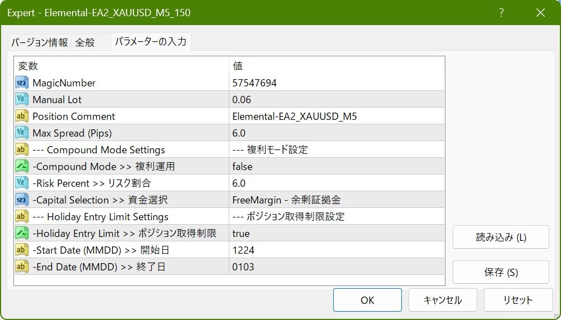561x320 pixels.
Task: Edit the Start Date value 1224
Action: point(243,250)
